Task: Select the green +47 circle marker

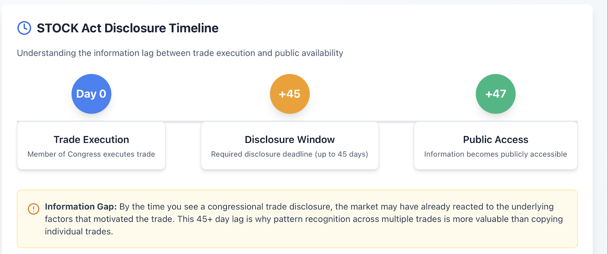Action: pos(496,94)
